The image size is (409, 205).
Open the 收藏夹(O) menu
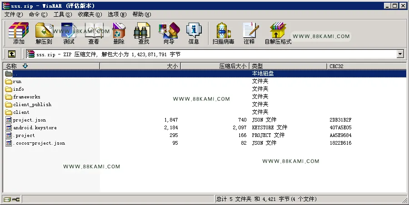click(90, 15)
